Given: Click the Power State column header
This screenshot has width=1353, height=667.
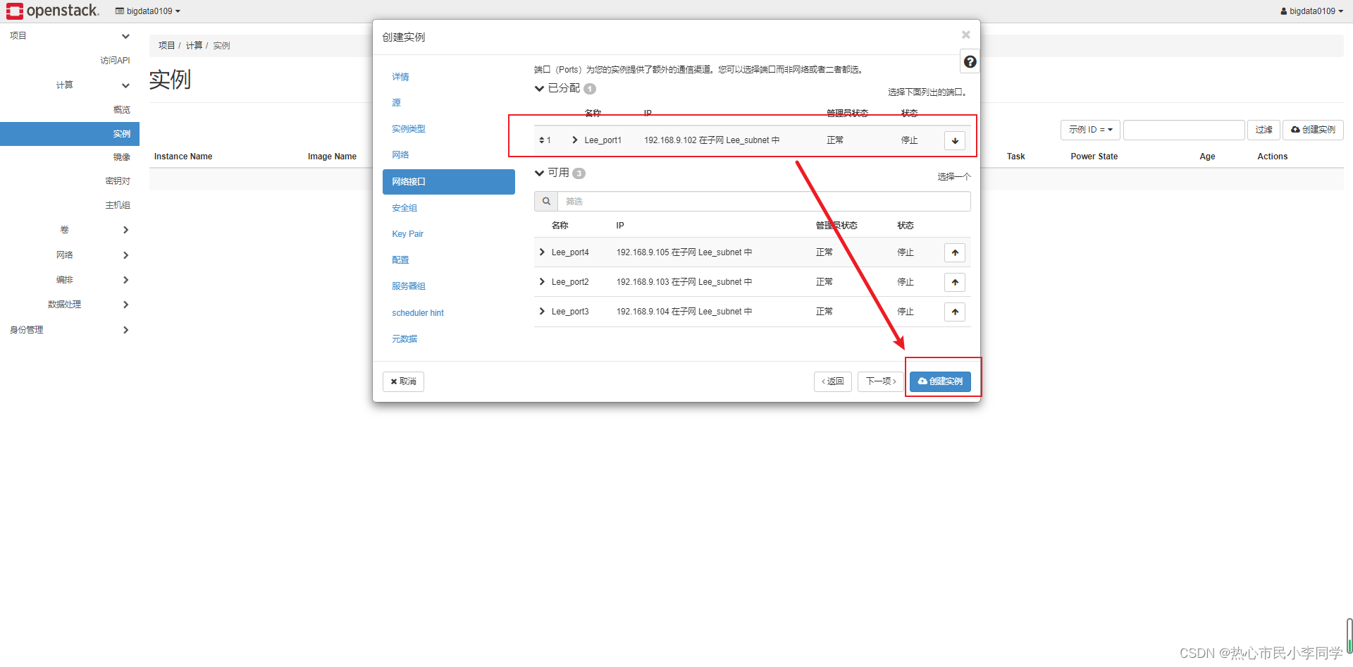Looking at the screenshot, I should [1094, 157].
